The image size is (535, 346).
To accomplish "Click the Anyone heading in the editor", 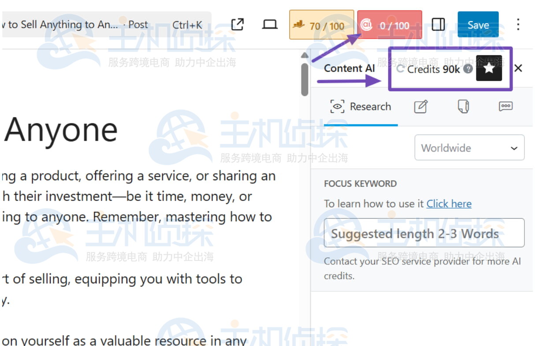I will (61, 130).
